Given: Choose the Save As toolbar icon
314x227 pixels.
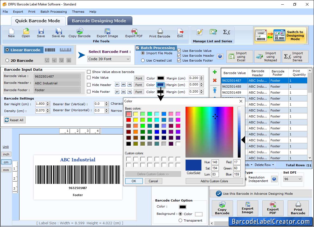Looking at the screenshot, I should (x=58, y=33).
